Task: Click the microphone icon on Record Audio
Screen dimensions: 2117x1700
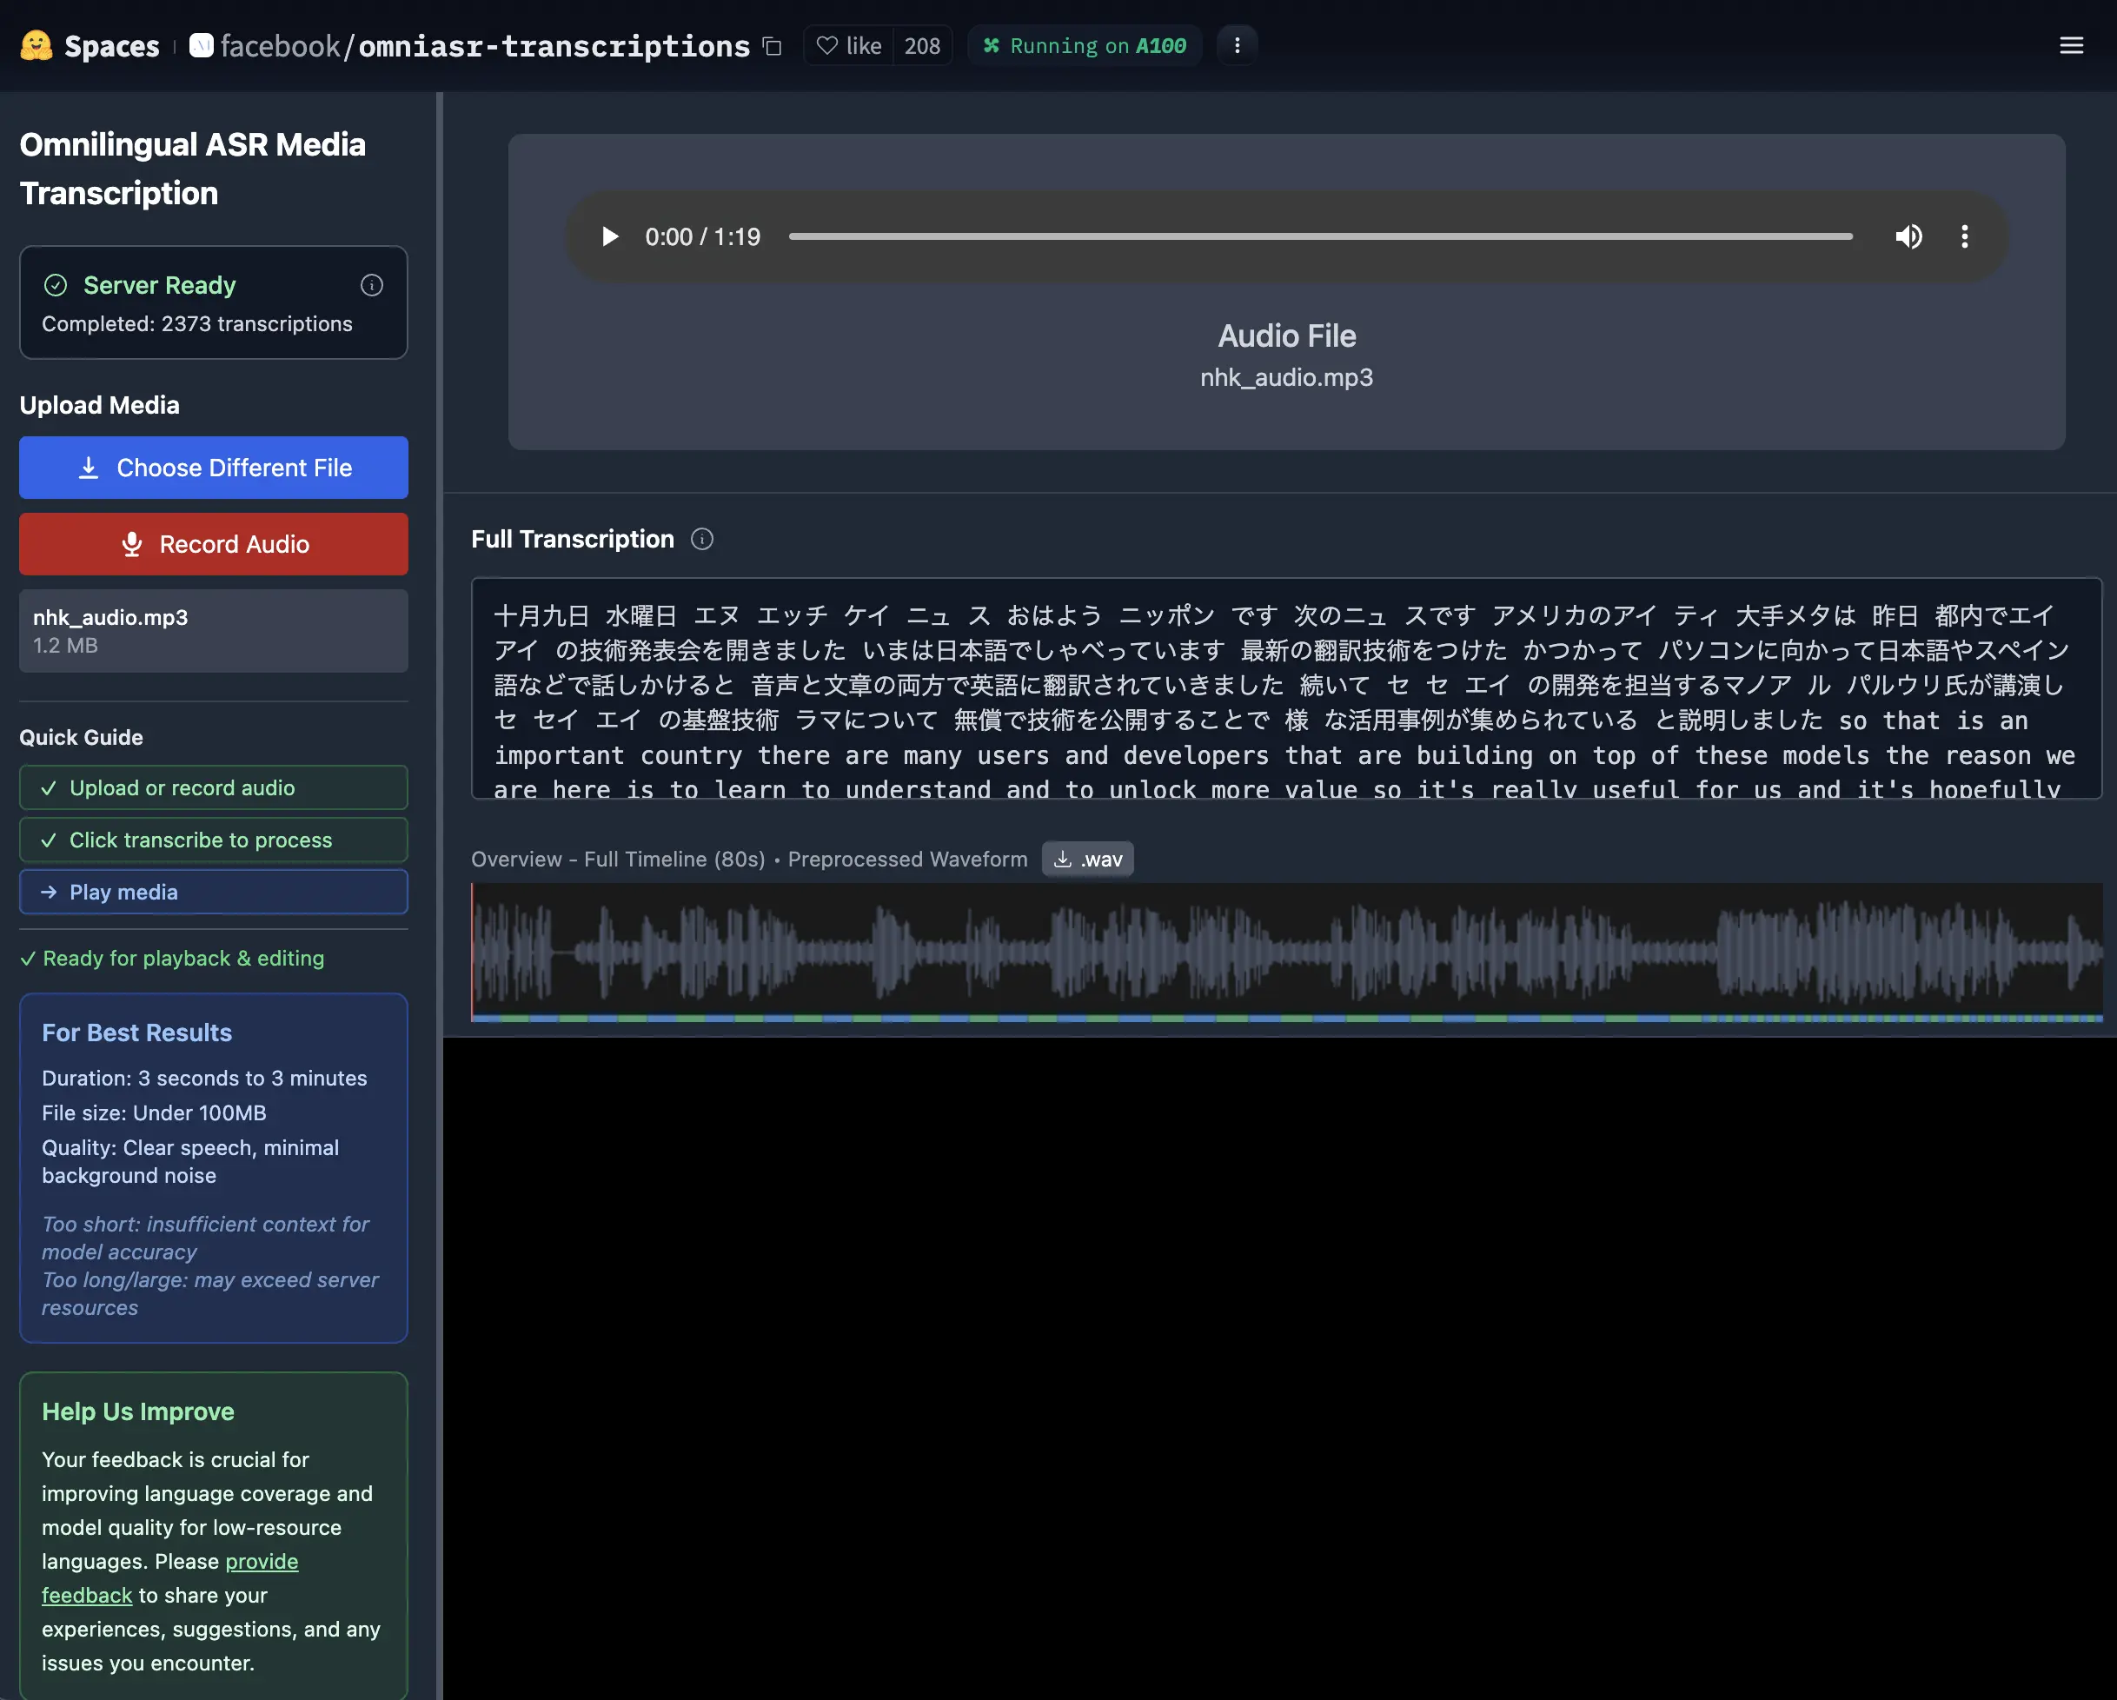Action: pos(133,544)
